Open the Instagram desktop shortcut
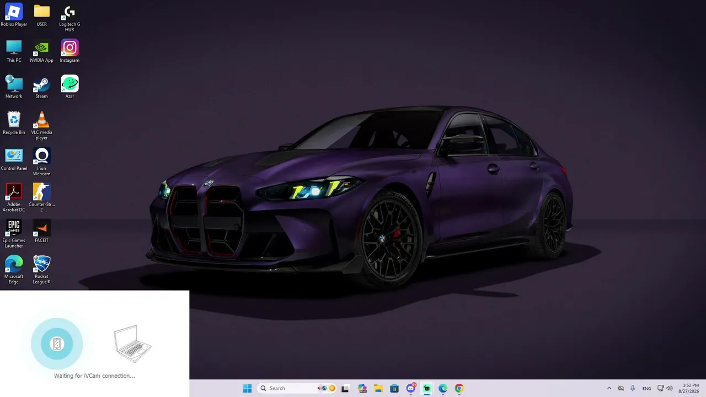The width and height of the screenshot is (706, 397). point(69,51)
